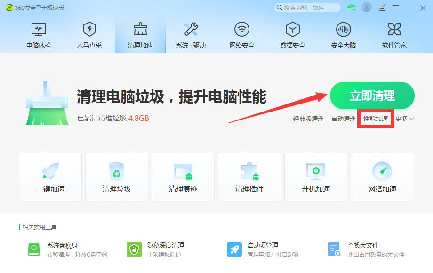This screenshot has width=433, height=273.
Task: Launch the 软件管家 section
Action: coord(394,35)
